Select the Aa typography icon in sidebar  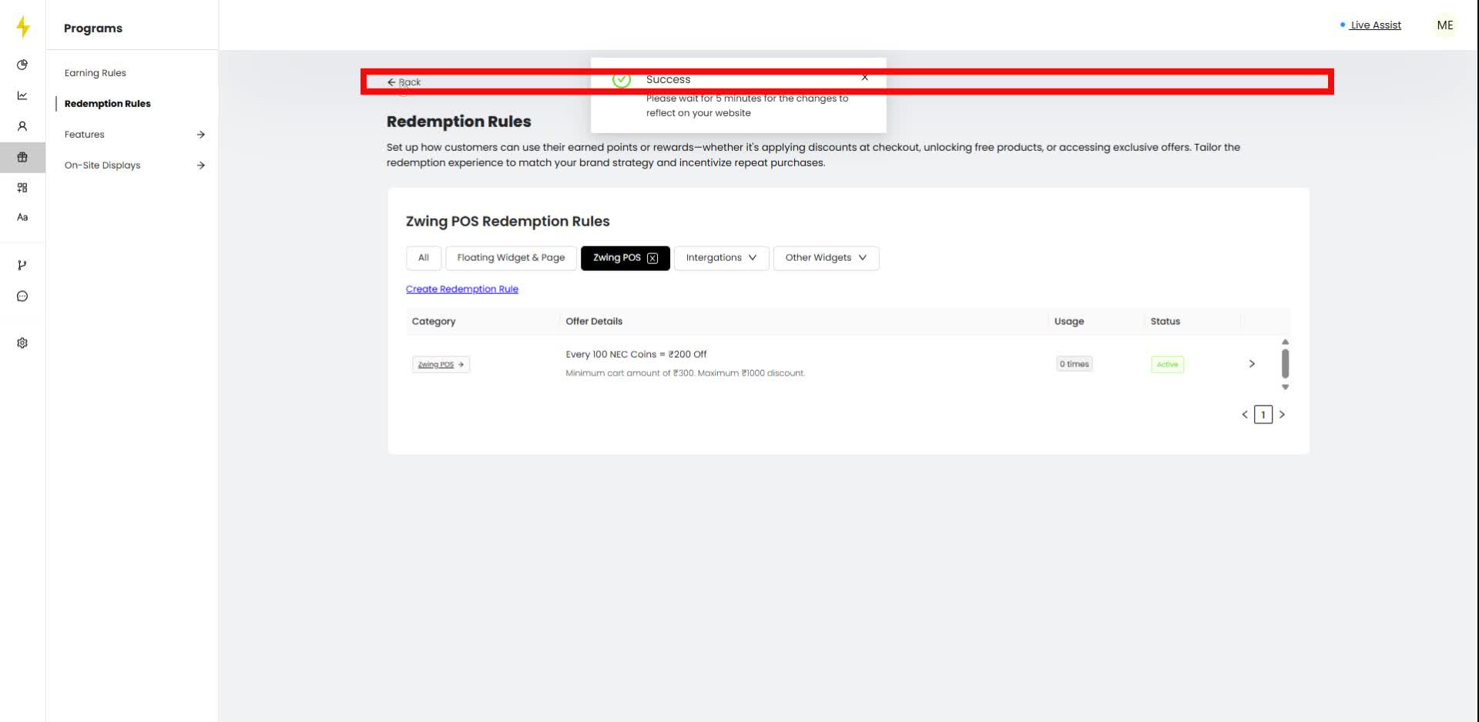click(22, 216)
